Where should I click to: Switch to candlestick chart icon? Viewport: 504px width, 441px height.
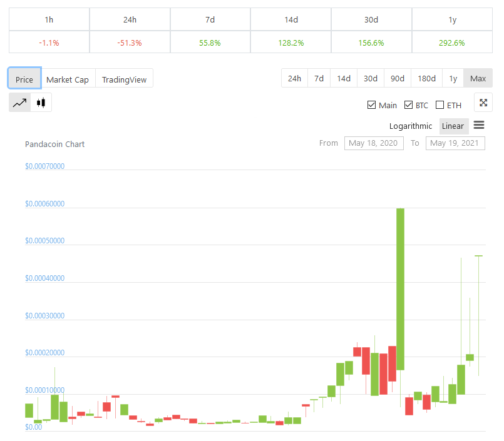[x=41, y=103]
